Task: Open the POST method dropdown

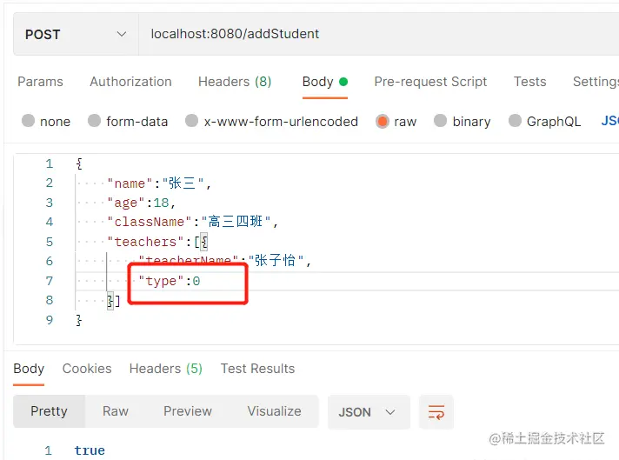Action: tap(76, 35)
